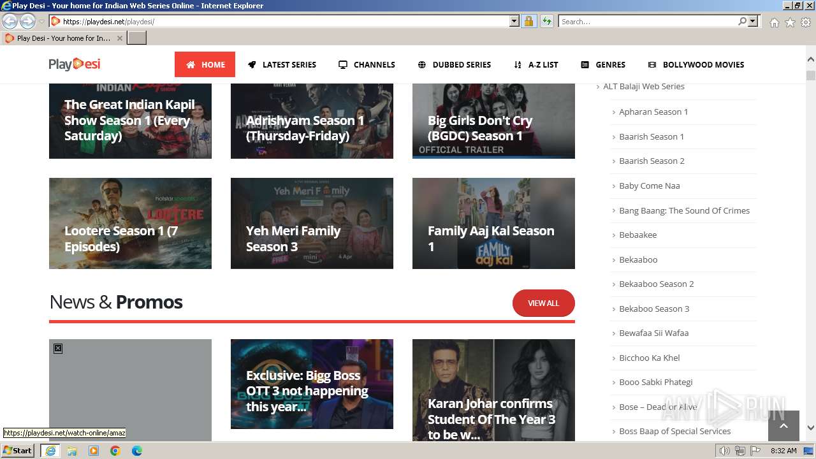
Task: Open GENRES menu
Action: coord(603,64)
